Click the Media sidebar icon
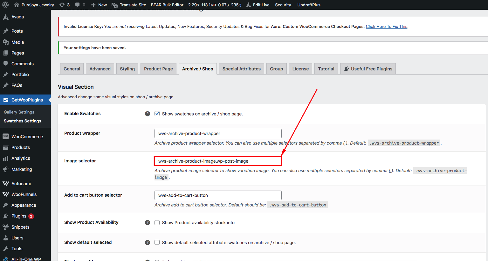 coord(6,42)
